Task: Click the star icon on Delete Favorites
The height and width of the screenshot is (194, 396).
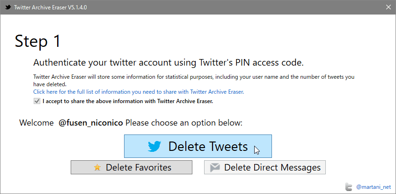Action: tap(97, 167)
